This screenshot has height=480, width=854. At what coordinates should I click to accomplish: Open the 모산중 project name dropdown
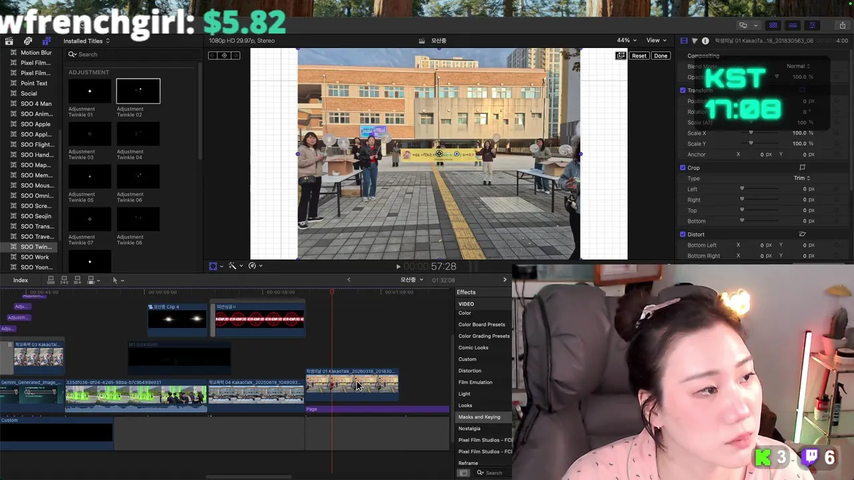click(412, 280)
